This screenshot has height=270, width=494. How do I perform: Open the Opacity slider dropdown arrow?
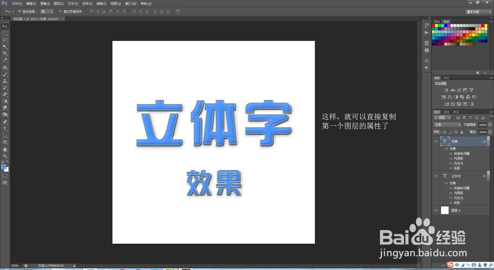(490, 125)
